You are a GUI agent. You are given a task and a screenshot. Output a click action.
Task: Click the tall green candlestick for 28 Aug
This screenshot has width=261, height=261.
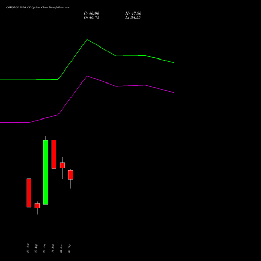coord(45,172)
